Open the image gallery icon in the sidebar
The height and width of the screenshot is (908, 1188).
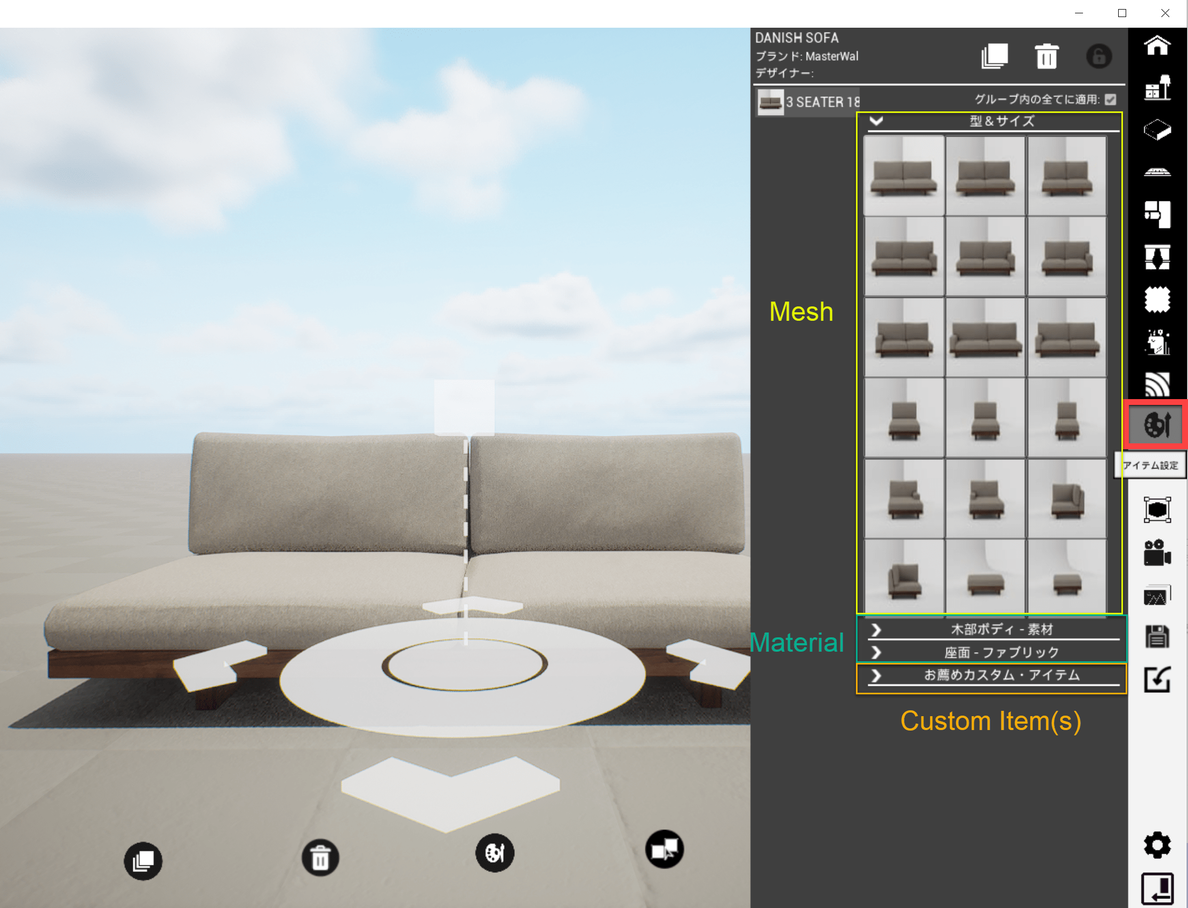point(1157,595)
